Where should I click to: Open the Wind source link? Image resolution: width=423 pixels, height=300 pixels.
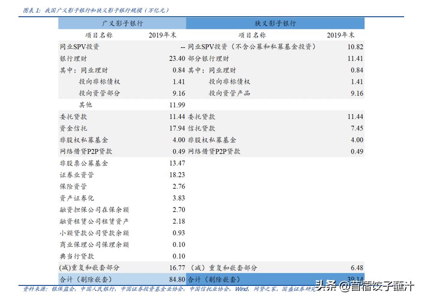pyautogui.click(x=242, y=290)
